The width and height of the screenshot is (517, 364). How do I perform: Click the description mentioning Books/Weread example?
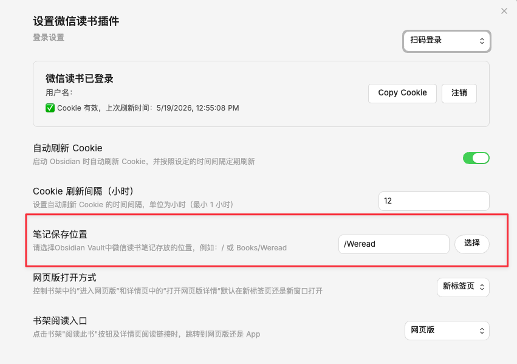(160, 248)
